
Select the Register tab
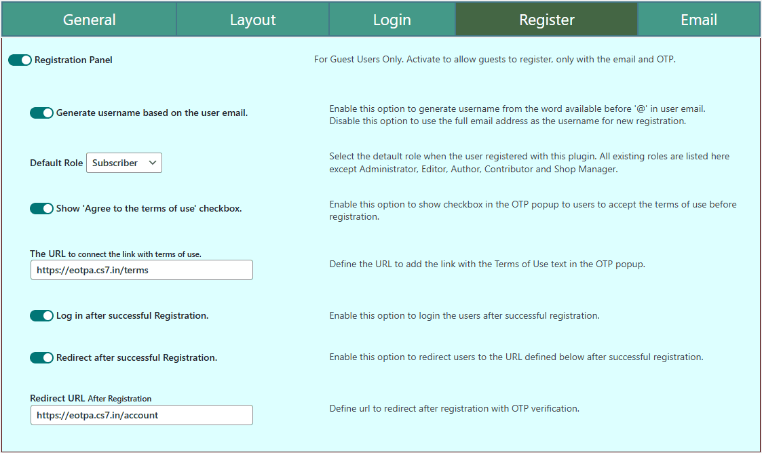(546, 20)
